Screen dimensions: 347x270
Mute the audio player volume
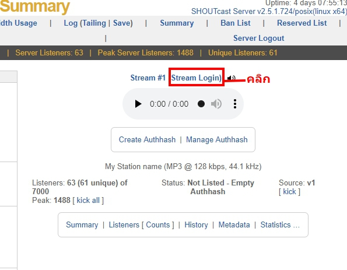pos(216,104)
